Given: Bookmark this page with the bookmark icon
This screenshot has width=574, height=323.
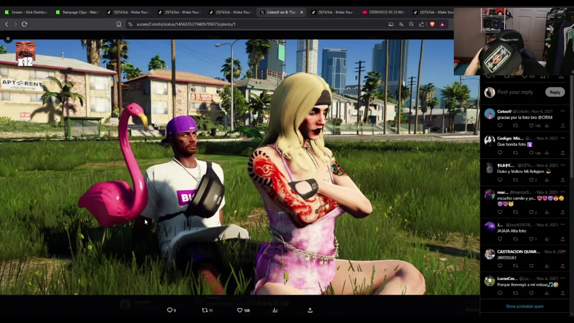Looking at the screenshot, I should [x=118, y=24].
